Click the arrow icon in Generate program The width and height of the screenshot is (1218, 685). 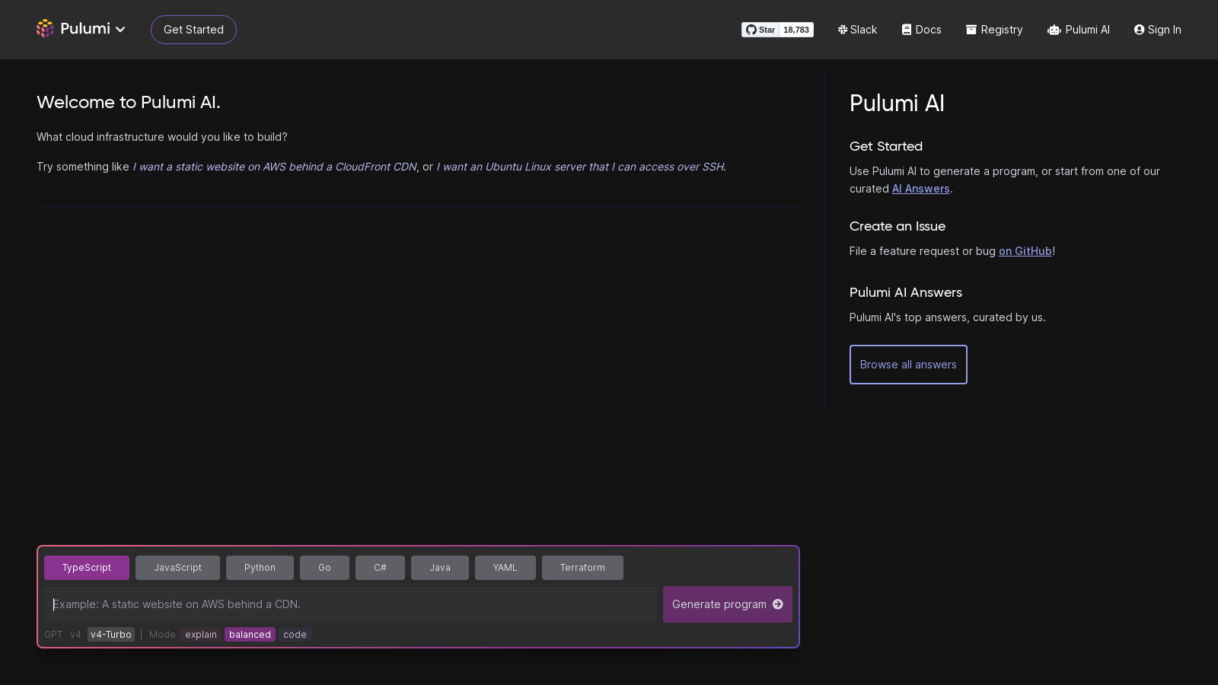point(778,604)
